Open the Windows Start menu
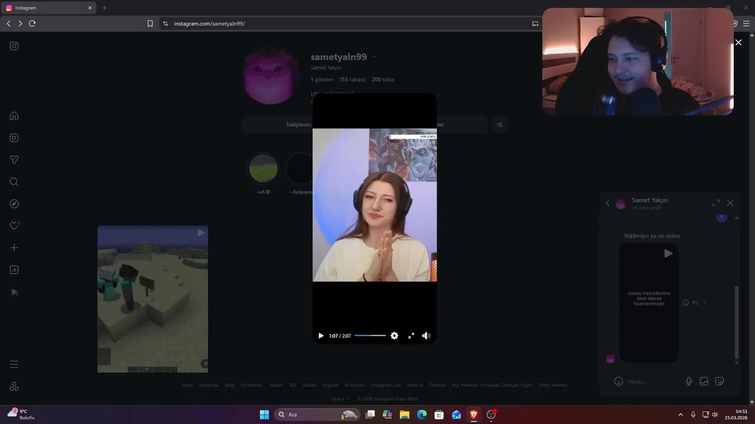 [264, 415]
